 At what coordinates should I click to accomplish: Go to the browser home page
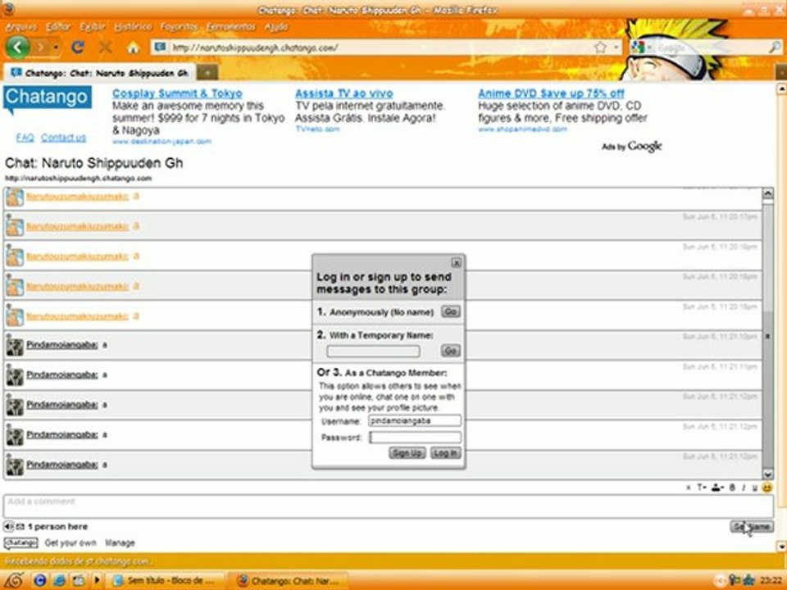[x=133, y=48]
